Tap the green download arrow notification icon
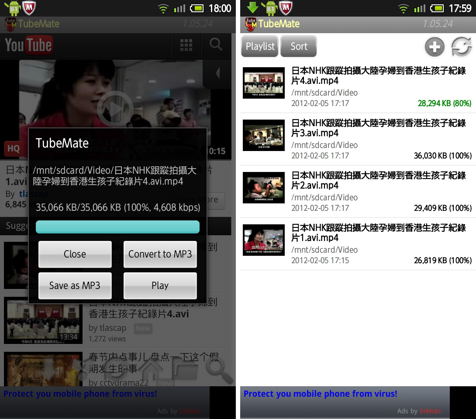The image size is (476, 419). point(252,8)
